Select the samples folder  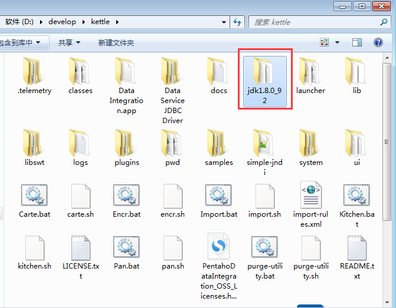coord(219,148)
